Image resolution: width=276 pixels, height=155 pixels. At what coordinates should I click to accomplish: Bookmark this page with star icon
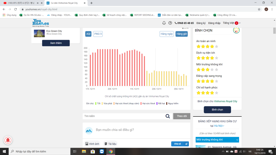click(x=259, y=9)
